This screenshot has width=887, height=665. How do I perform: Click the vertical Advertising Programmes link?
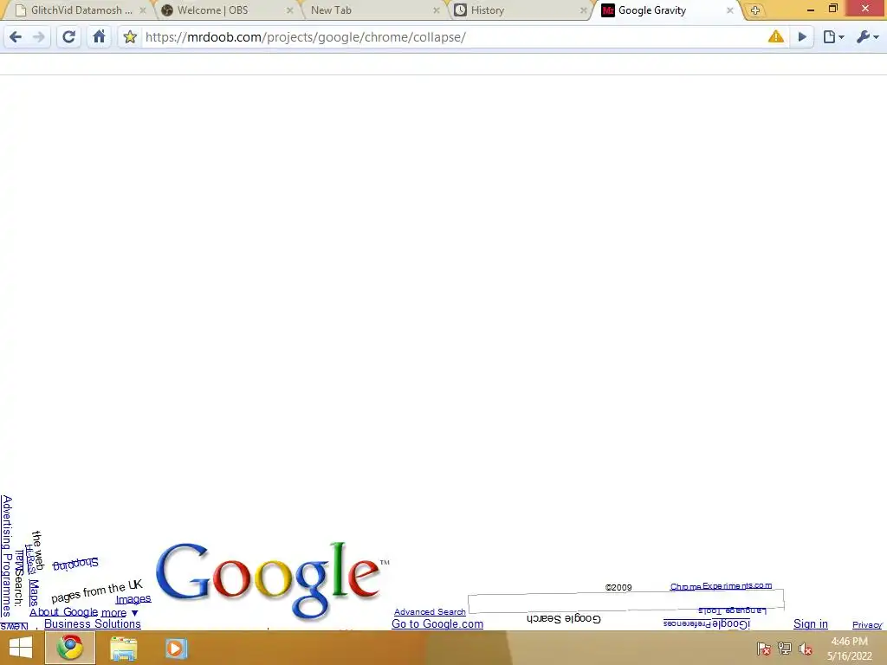click(x=7, y=556)
